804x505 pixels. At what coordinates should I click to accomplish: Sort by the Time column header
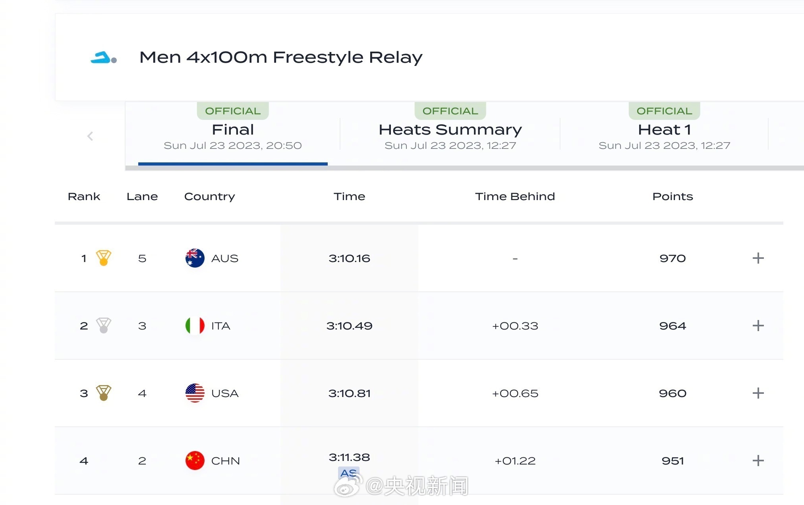coord(349,197)
